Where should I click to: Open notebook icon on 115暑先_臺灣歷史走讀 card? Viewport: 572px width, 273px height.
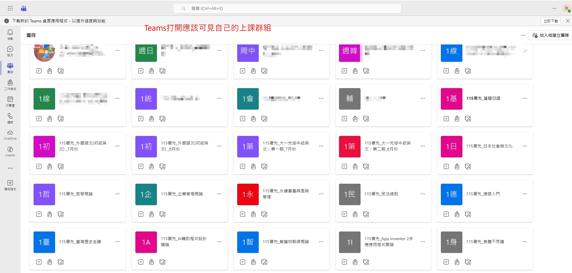coord(39,262)
